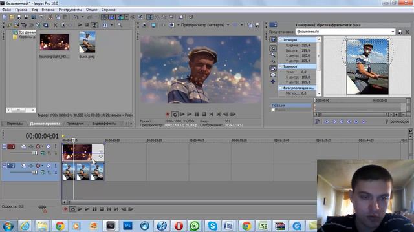Open the Undo history dropdown arrow

point(82,17)
